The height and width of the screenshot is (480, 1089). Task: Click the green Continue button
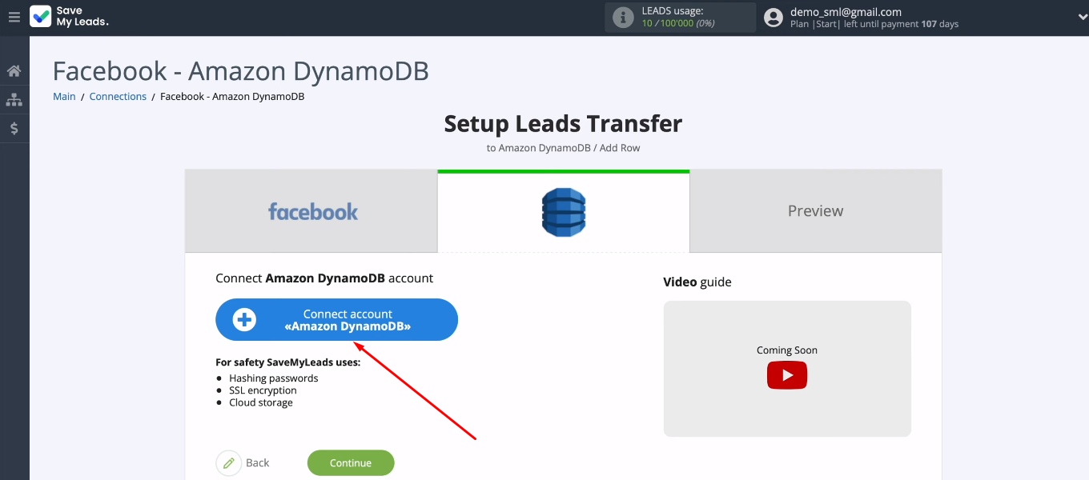pyautogui.click(x=351, y=463)
